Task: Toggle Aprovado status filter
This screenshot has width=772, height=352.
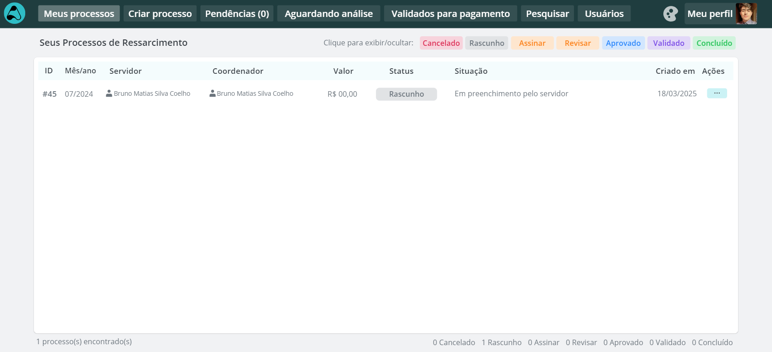Action: click(x=623, y=43)
